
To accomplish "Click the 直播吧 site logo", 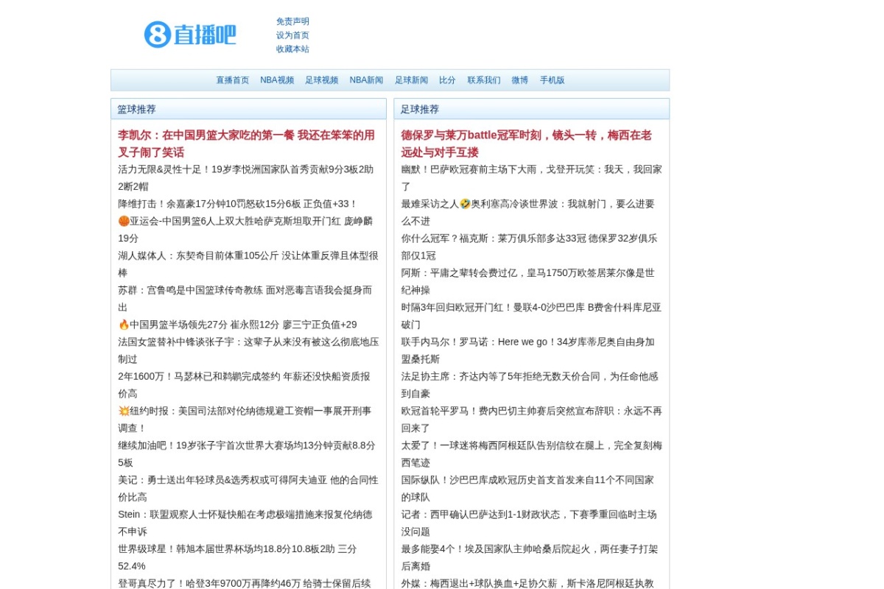I will point(190,35).
